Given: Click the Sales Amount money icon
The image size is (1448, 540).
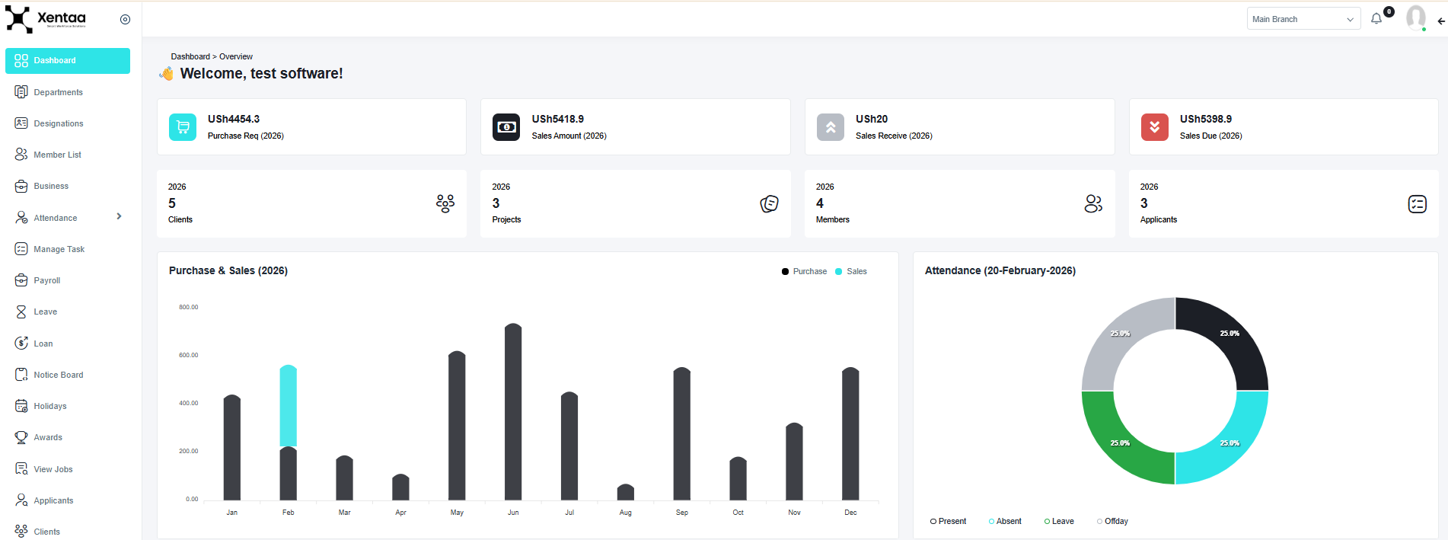Looking at the screenshot, I should [x=506, y=127].
